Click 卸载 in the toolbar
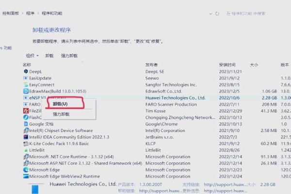Viewport: 291px width, 194px height. coord(49,56)
